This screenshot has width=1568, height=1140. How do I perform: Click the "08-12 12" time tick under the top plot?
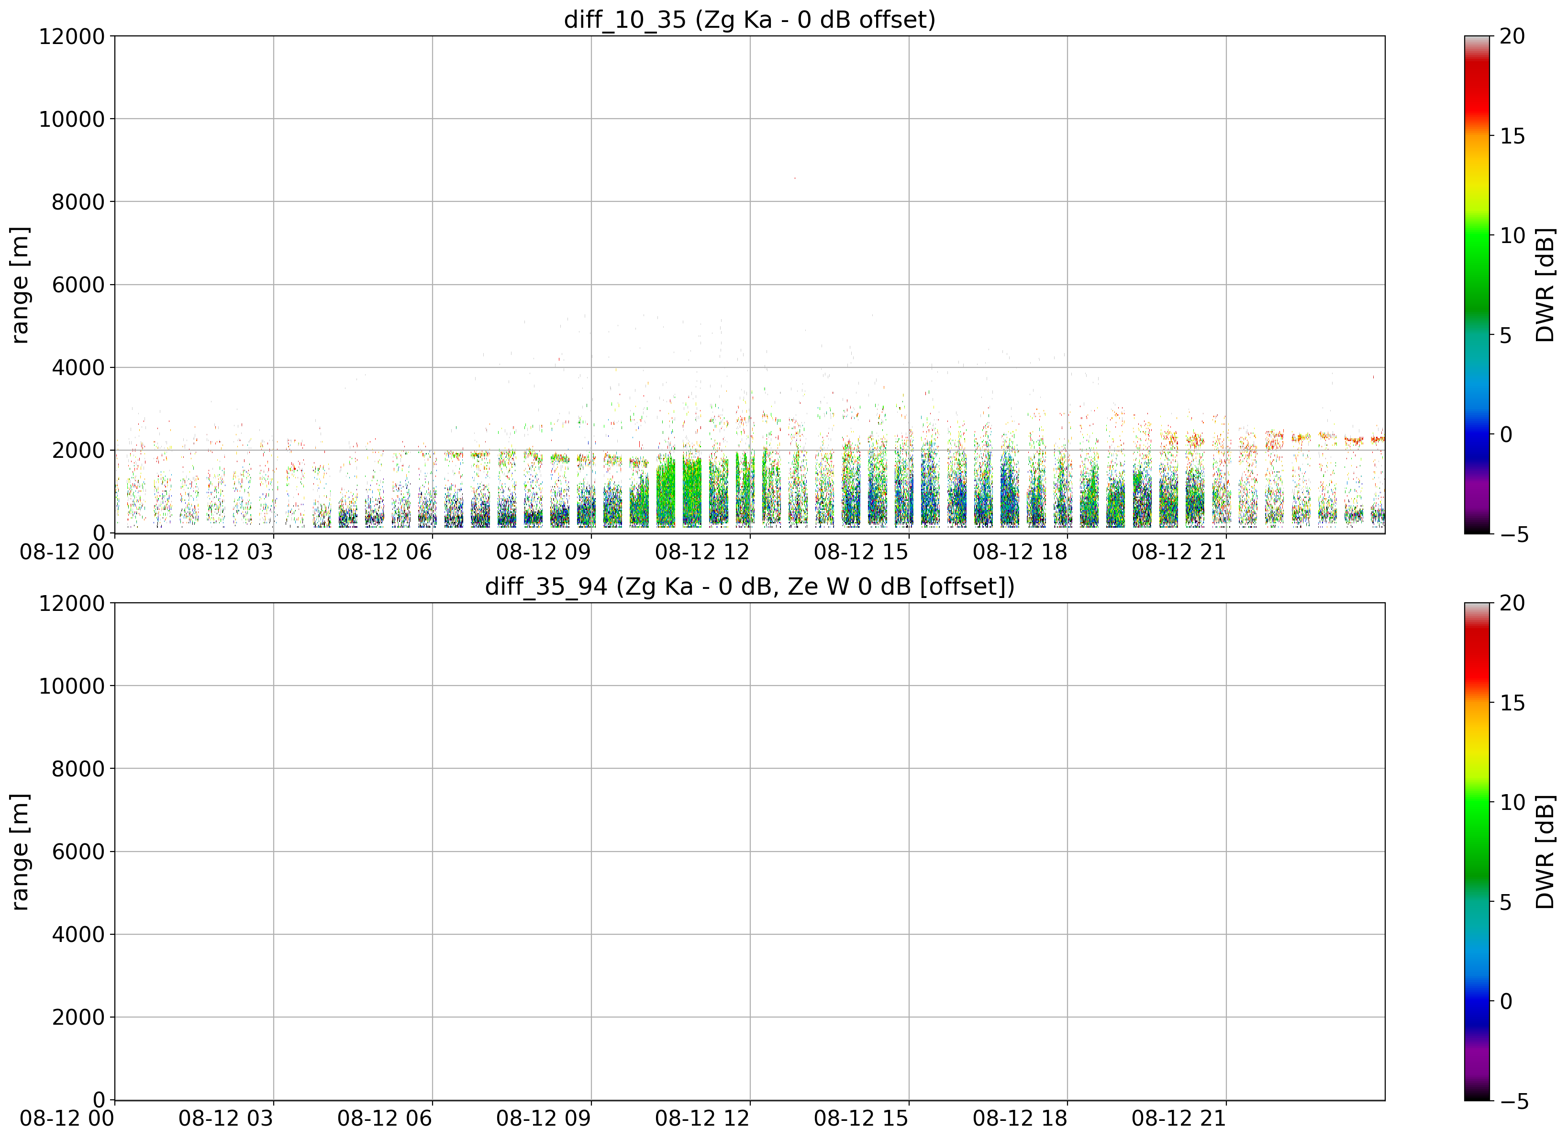click(702, 553)
